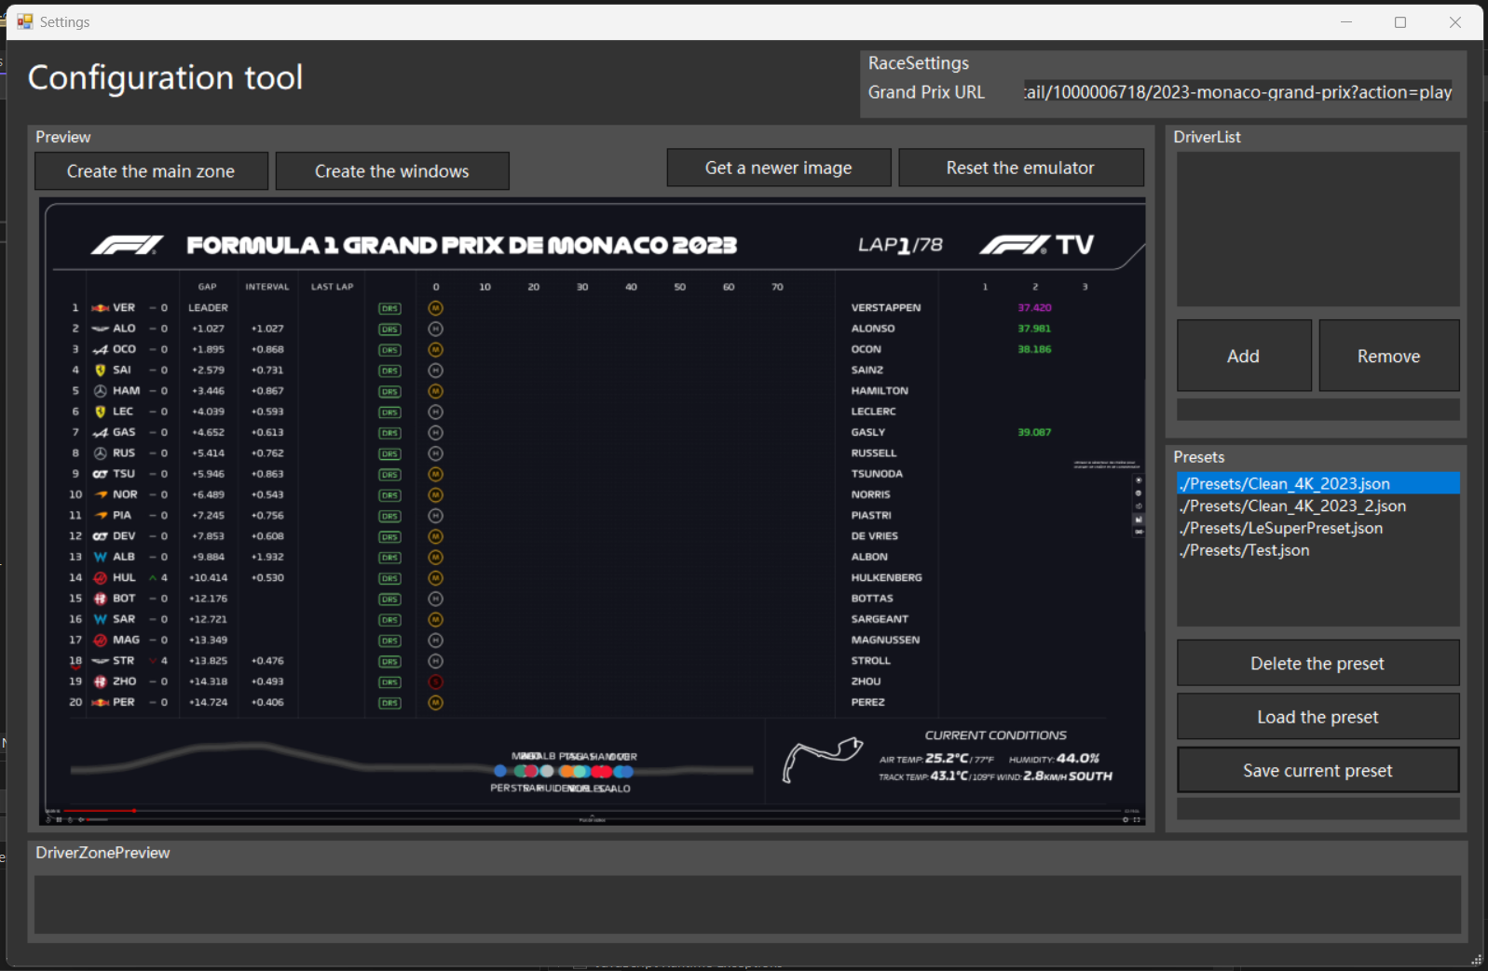Click the red tyre icon in ZHO row
The height and width of the screenshot is (971, 1488).
pyautogui.click(x=435, y=681)
